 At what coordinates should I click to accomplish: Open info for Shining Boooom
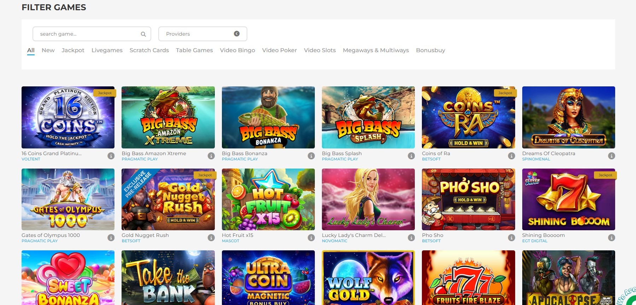612,238
